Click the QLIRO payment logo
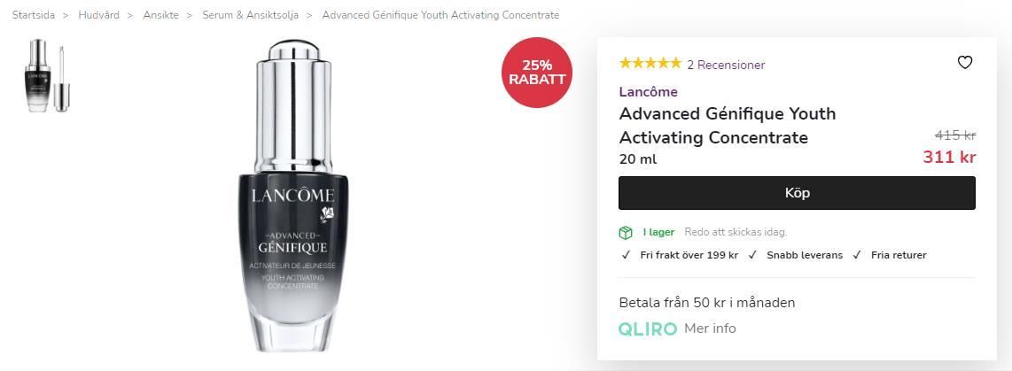Screen dimensions: 1012x371 pos(648,329)
